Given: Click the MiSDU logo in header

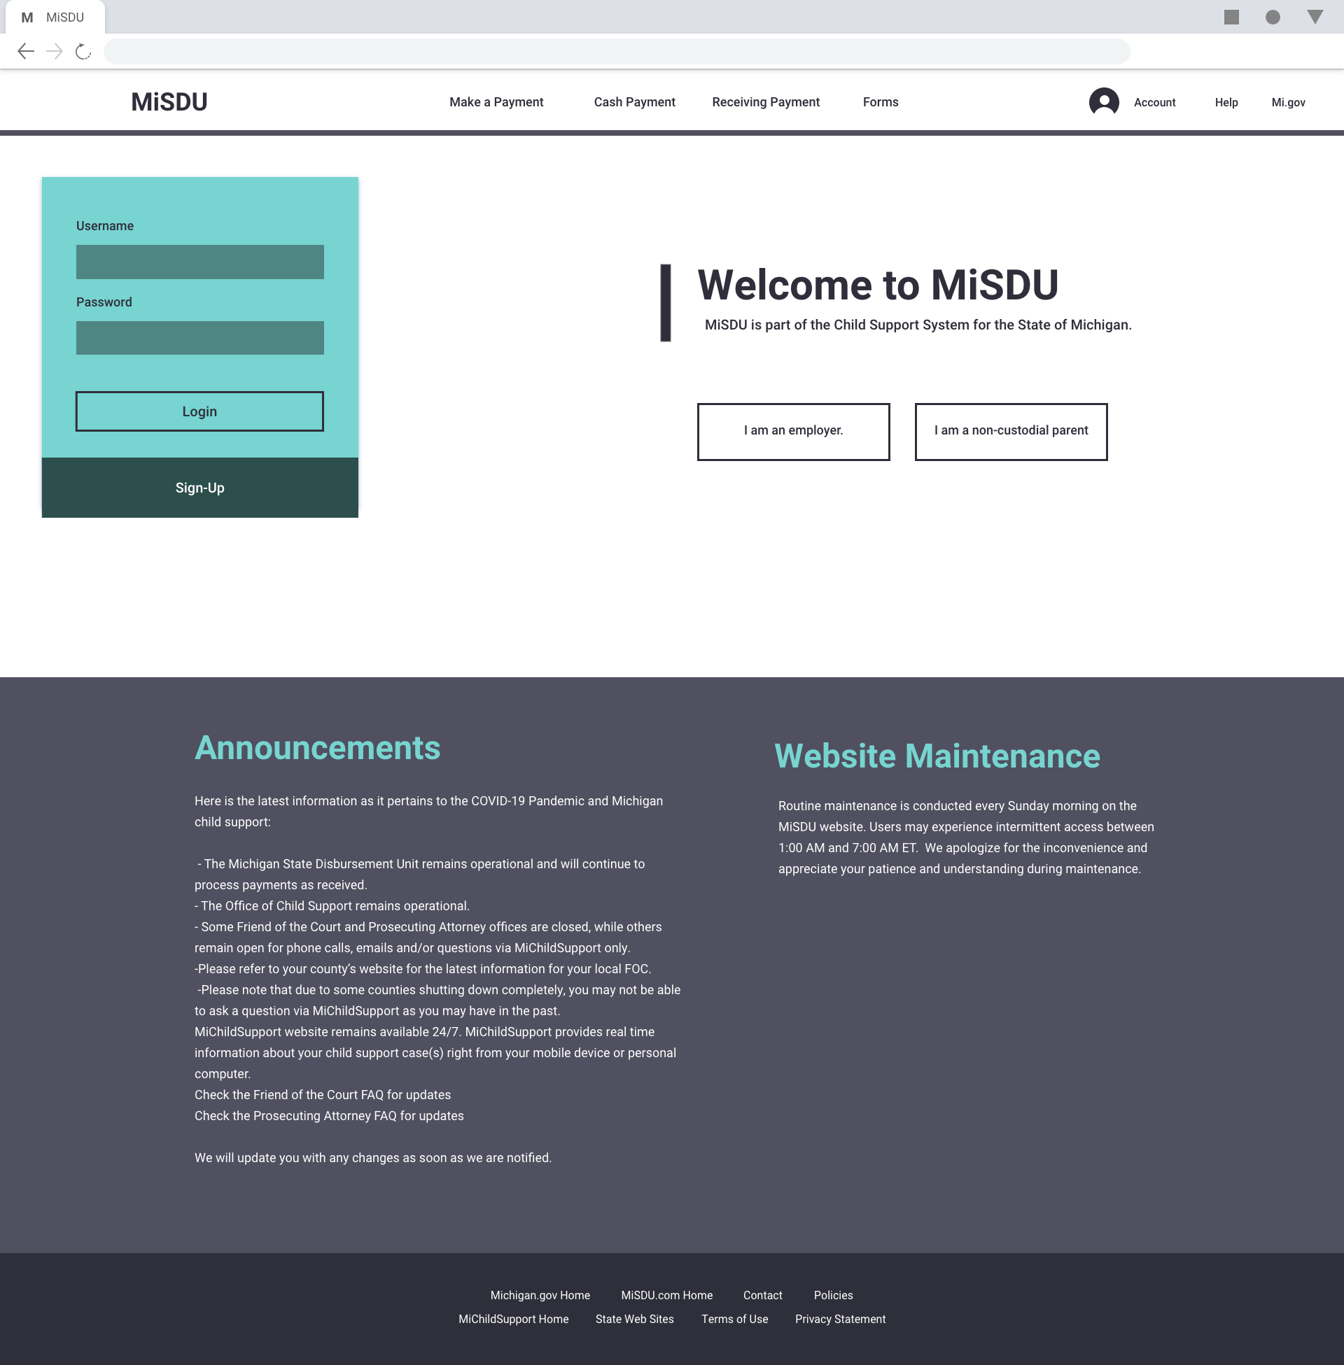Looking at the screenshot, I should pyautogui.click(x=169, y=101).
